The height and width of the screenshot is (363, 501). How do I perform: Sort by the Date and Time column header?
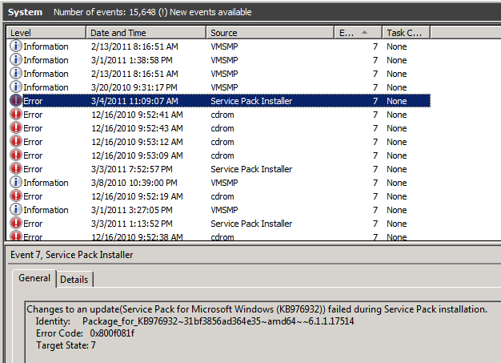[x=146, y=33]
